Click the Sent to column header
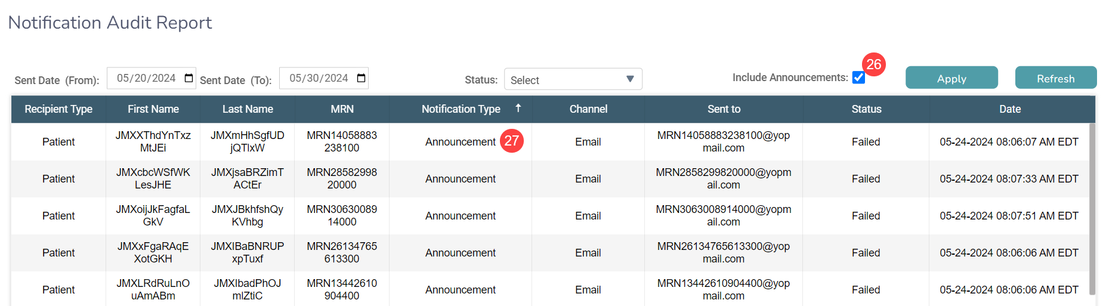The image size is (1103, 306). click(x=724, y=109)
